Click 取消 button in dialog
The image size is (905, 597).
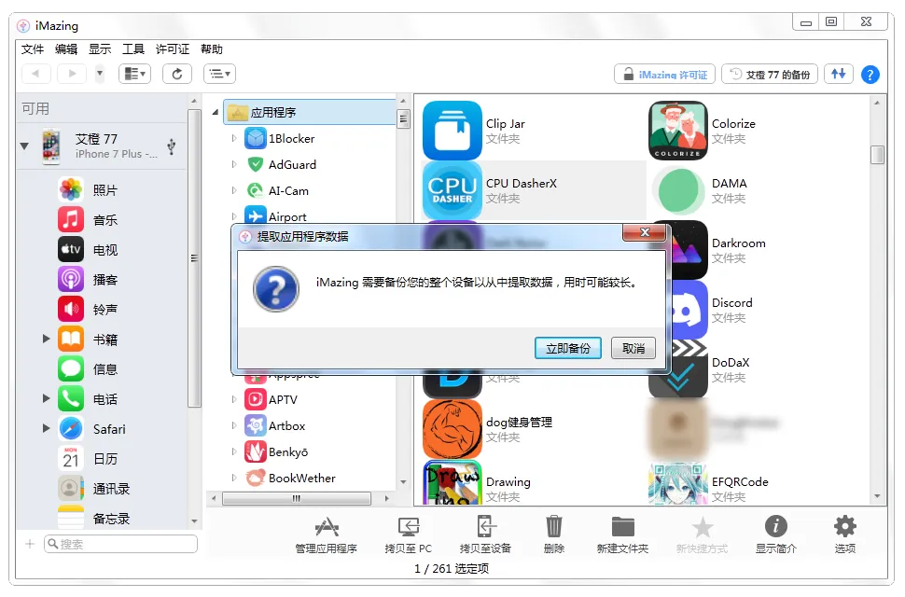tap(633, 348)
